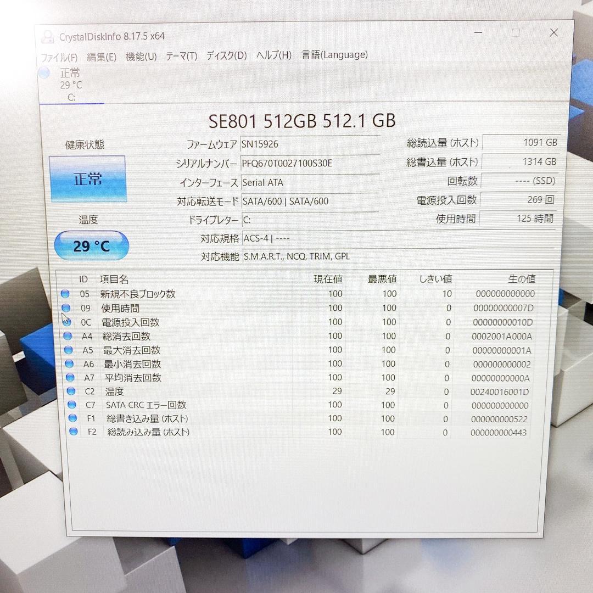Click the blue dot beside 総書き込み量 (ホスト)
This screenshot has height=593, width=593.
(x=70, y=418)
